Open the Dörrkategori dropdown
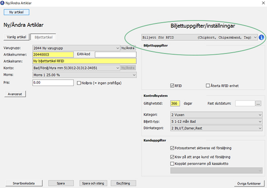 [x=216, y=128]
